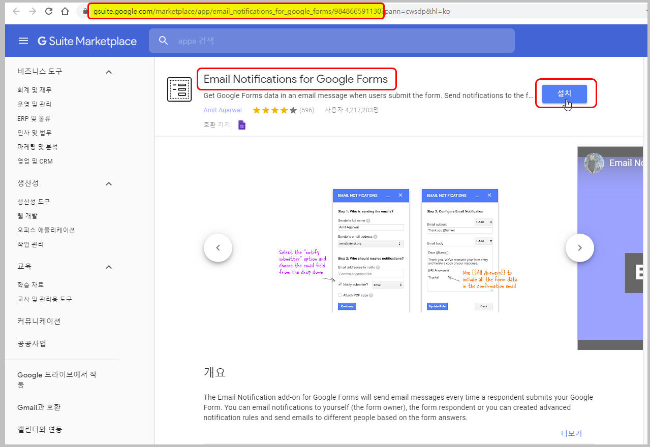
Task: Open the hamburger main menu
Action: [x=23, y=41]
